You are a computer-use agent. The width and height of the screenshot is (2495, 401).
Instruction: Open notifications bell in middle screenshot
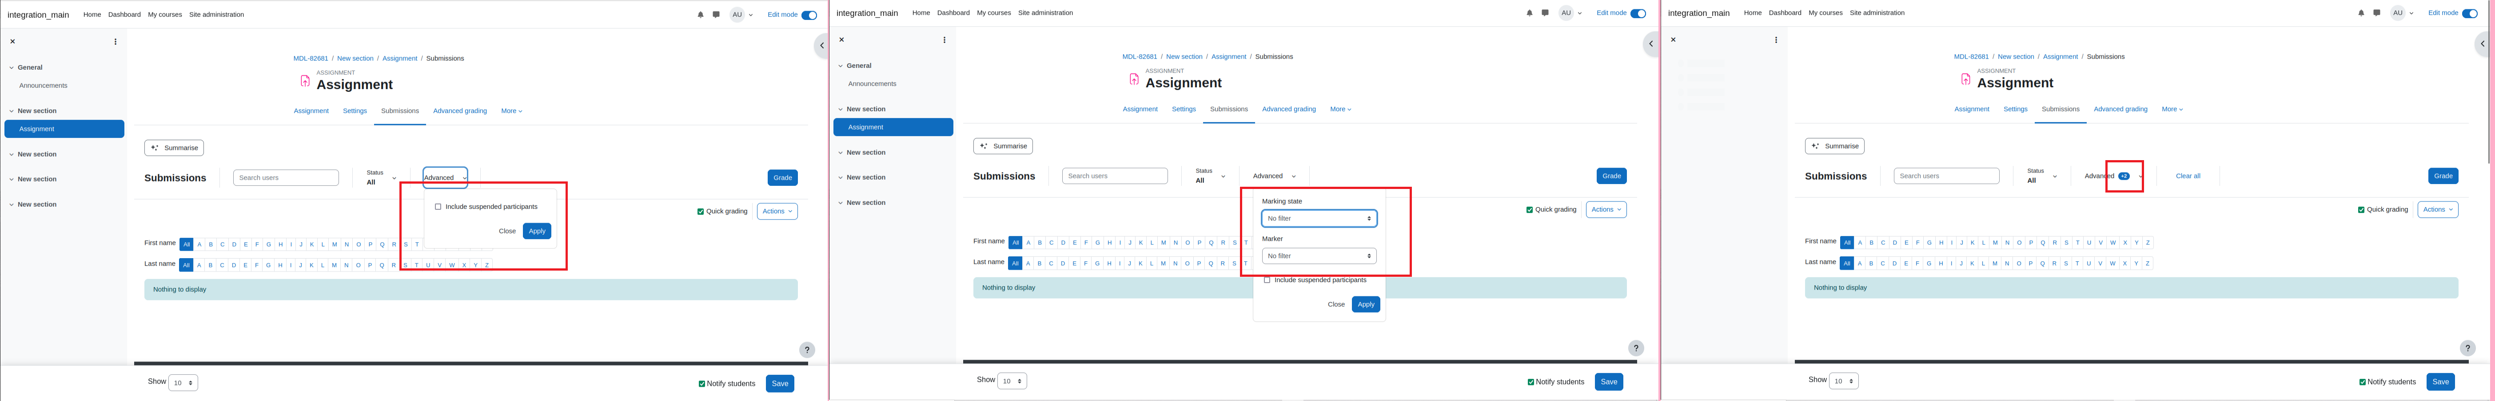point(1529,12)
